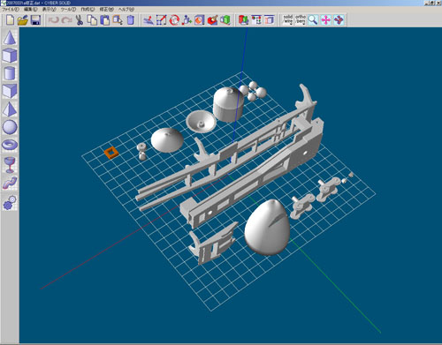Open the 作成 (Create) menu
Image resolution: width=442 pixels, height=345 pixels.
tap(88, 10)
